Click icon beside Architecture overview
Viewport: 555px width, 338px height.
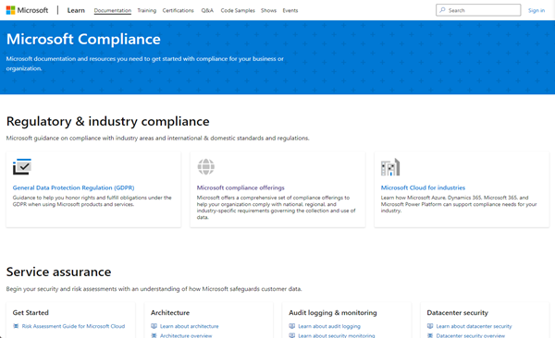[x=154, y=335]
